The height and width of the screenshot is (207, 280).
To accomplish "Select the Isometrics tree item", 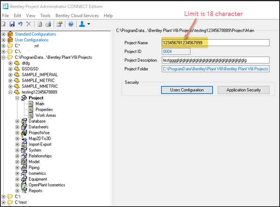I will click(x=37, y=173).
